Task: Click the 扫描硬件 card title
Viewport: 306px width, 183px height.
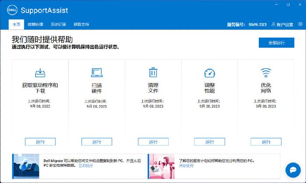Action: (x=97, y=88)
